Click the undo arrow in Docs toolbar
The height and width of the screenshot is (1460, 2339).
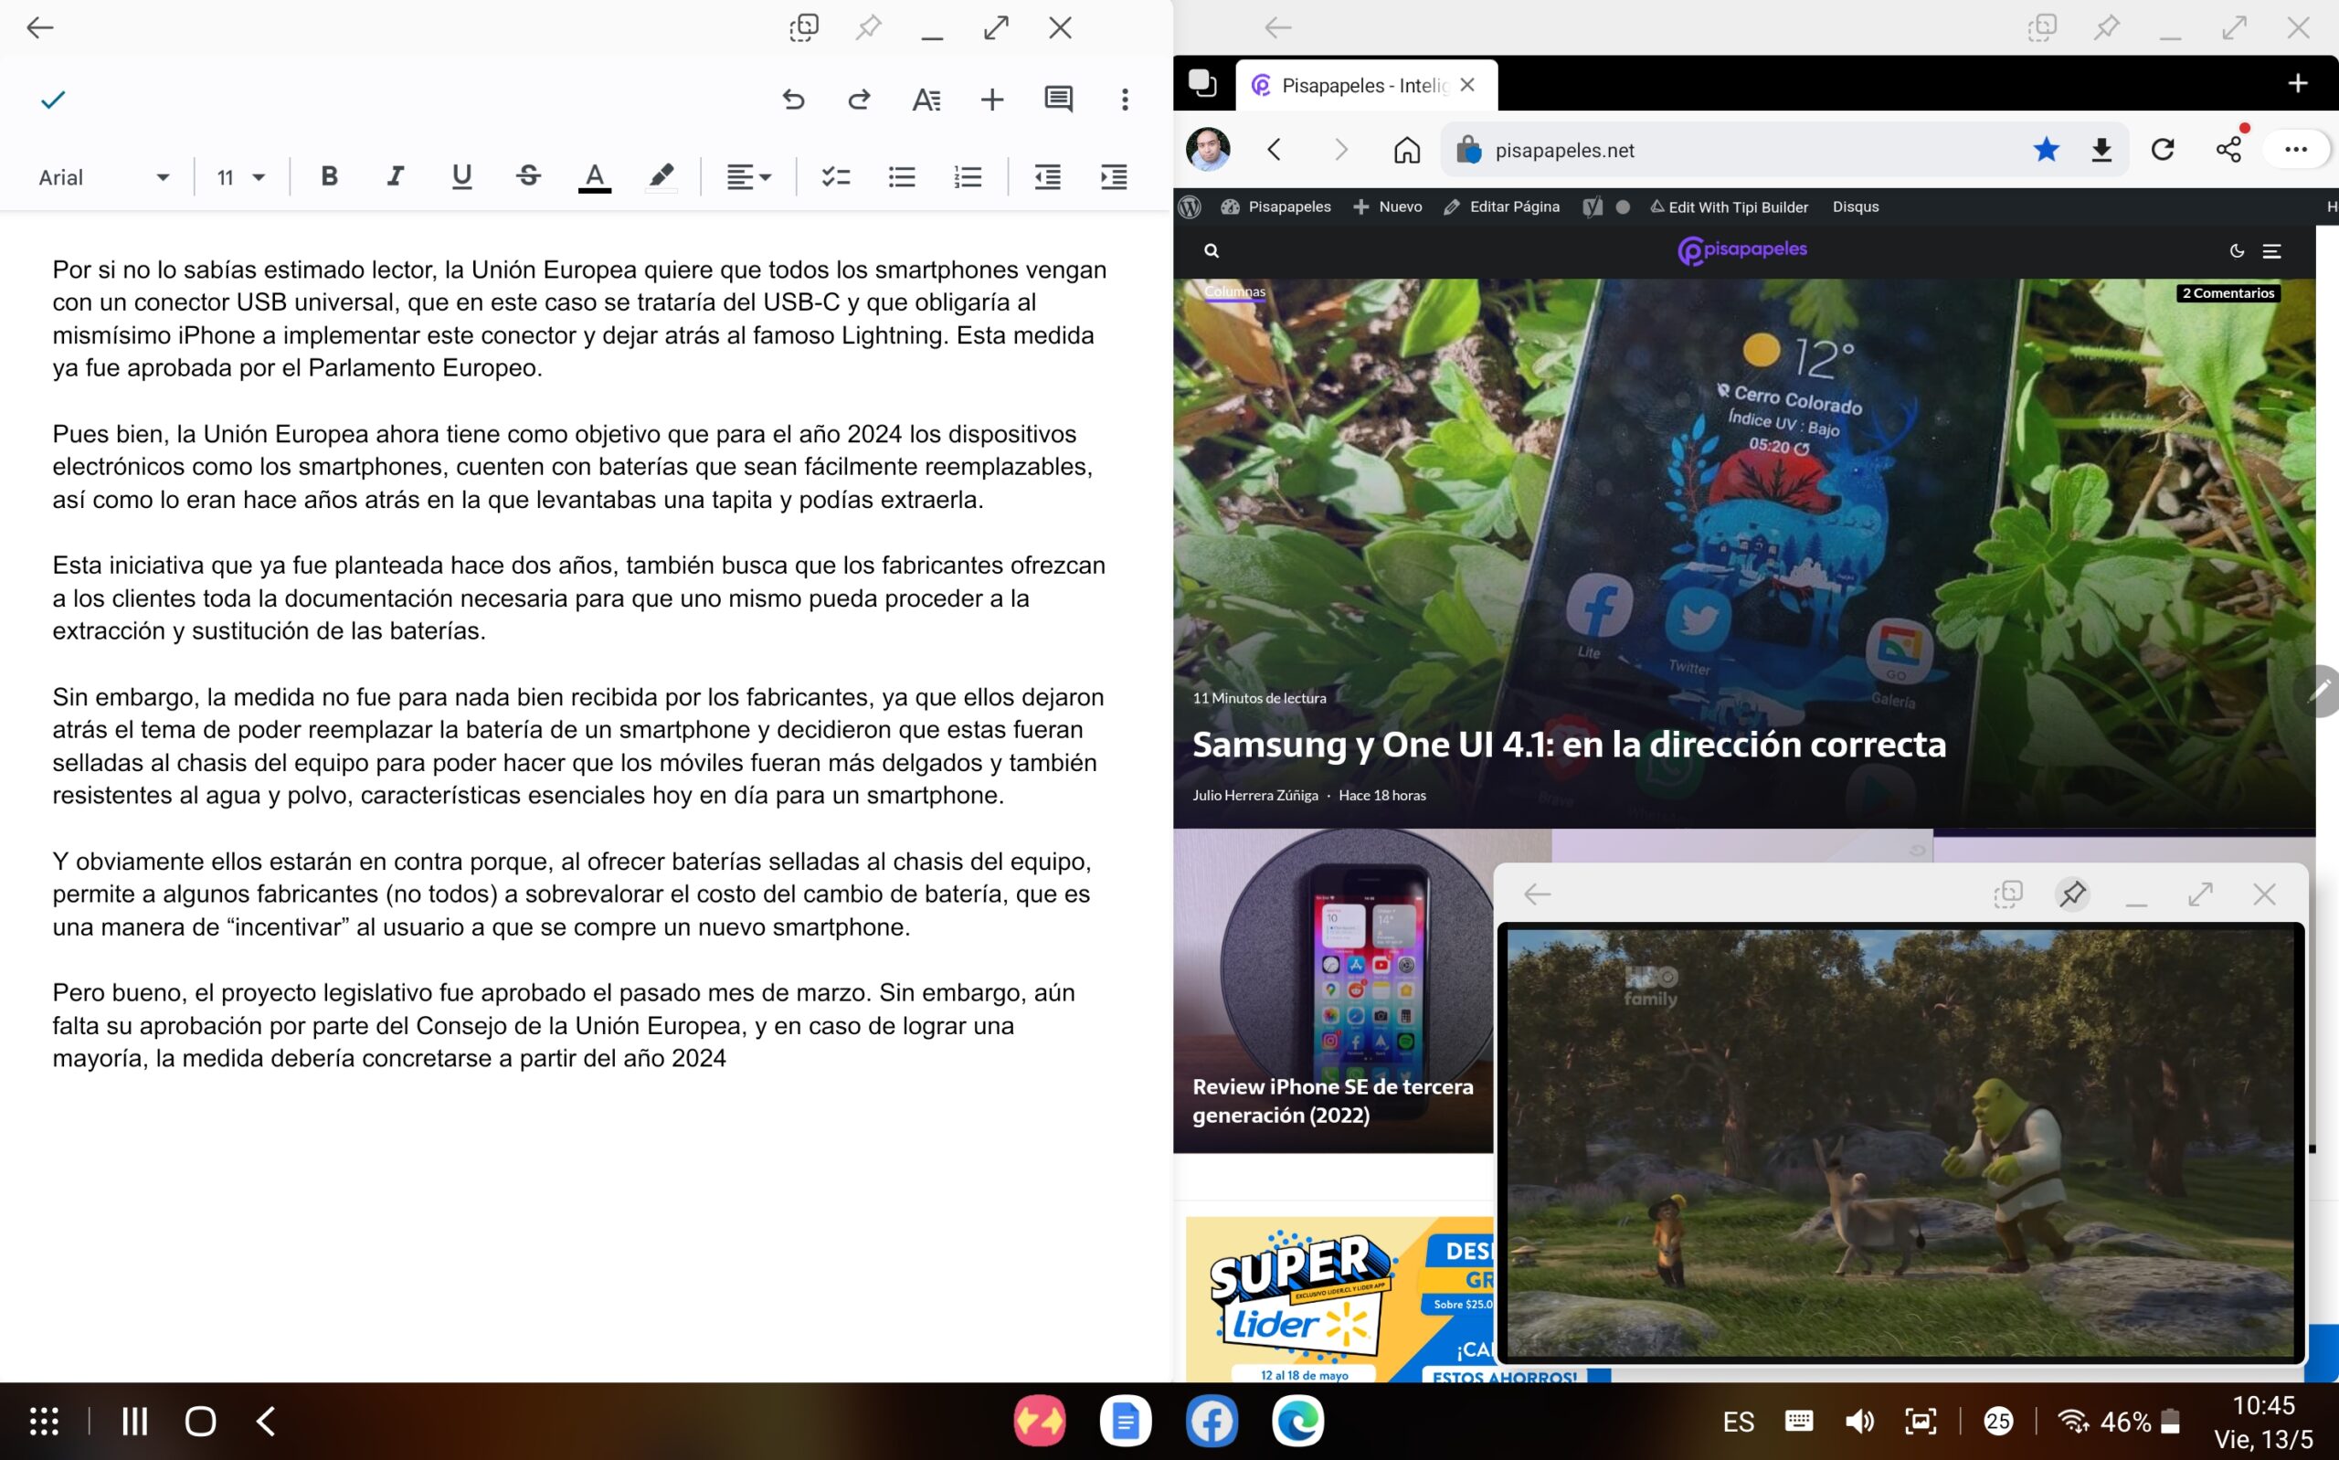(792, 100)
